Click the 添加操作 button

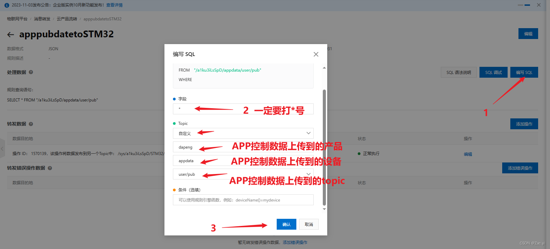(524, 124)
